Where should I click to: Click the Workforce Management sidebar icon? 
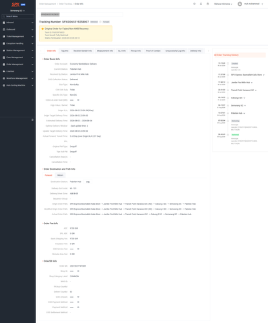click(4, 78)
